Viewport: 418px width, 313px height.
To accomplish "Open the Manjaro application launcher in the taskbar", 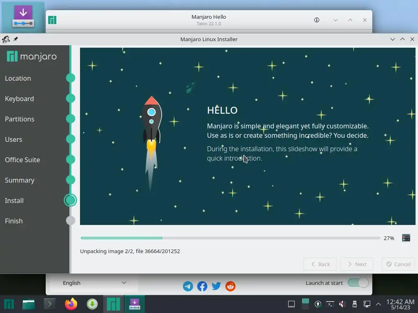I will pos(9,304).
